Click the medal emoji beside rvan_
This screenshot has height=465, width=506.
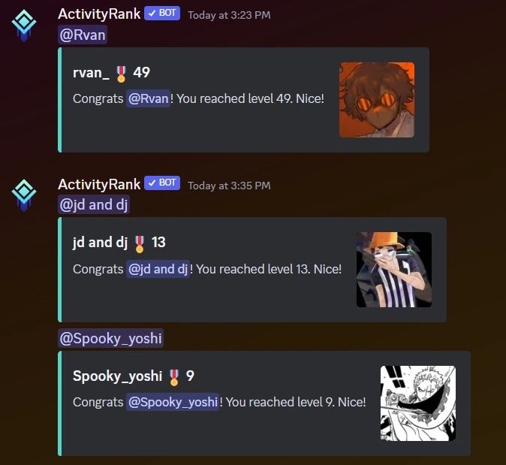121,74
